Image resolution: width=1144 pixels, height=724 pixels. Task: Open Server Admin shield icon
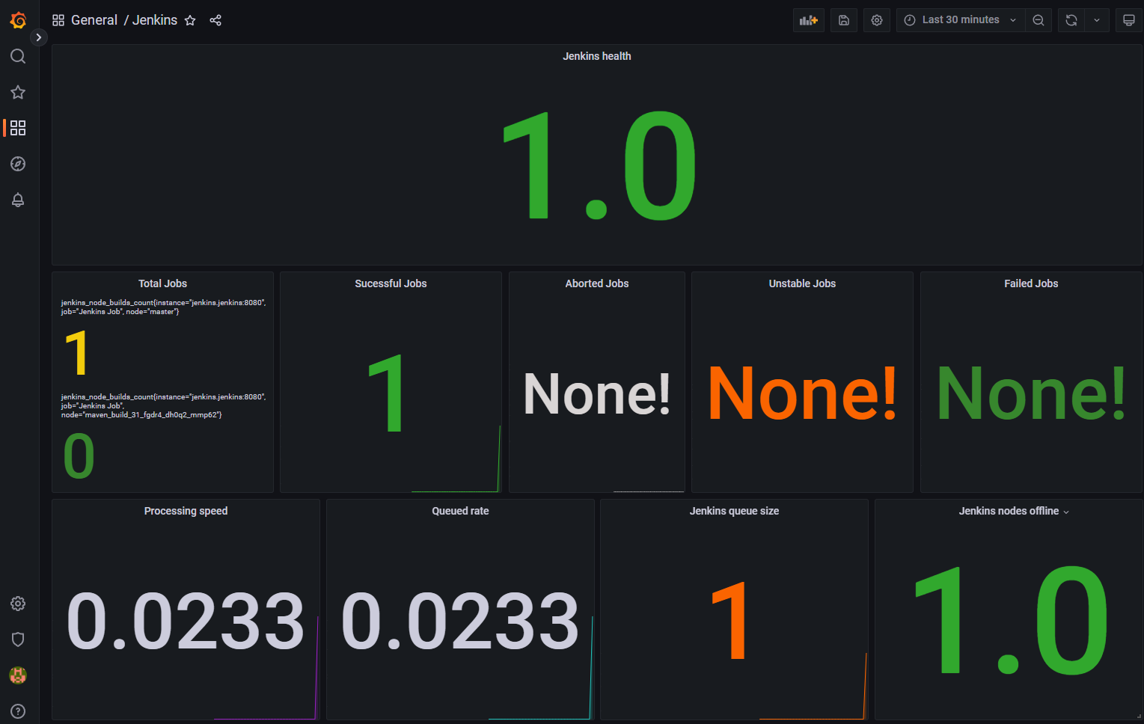[x=18, y=639]
